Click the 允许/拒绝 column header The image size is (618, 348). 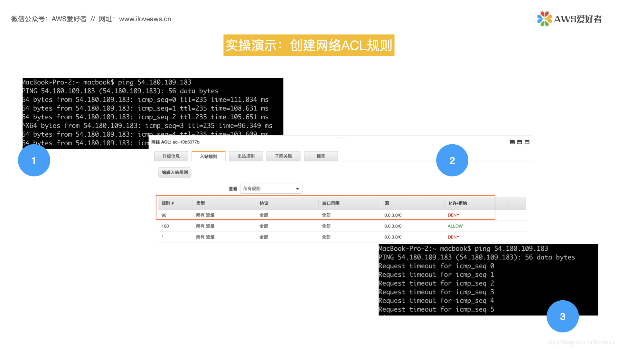[457, 203]
